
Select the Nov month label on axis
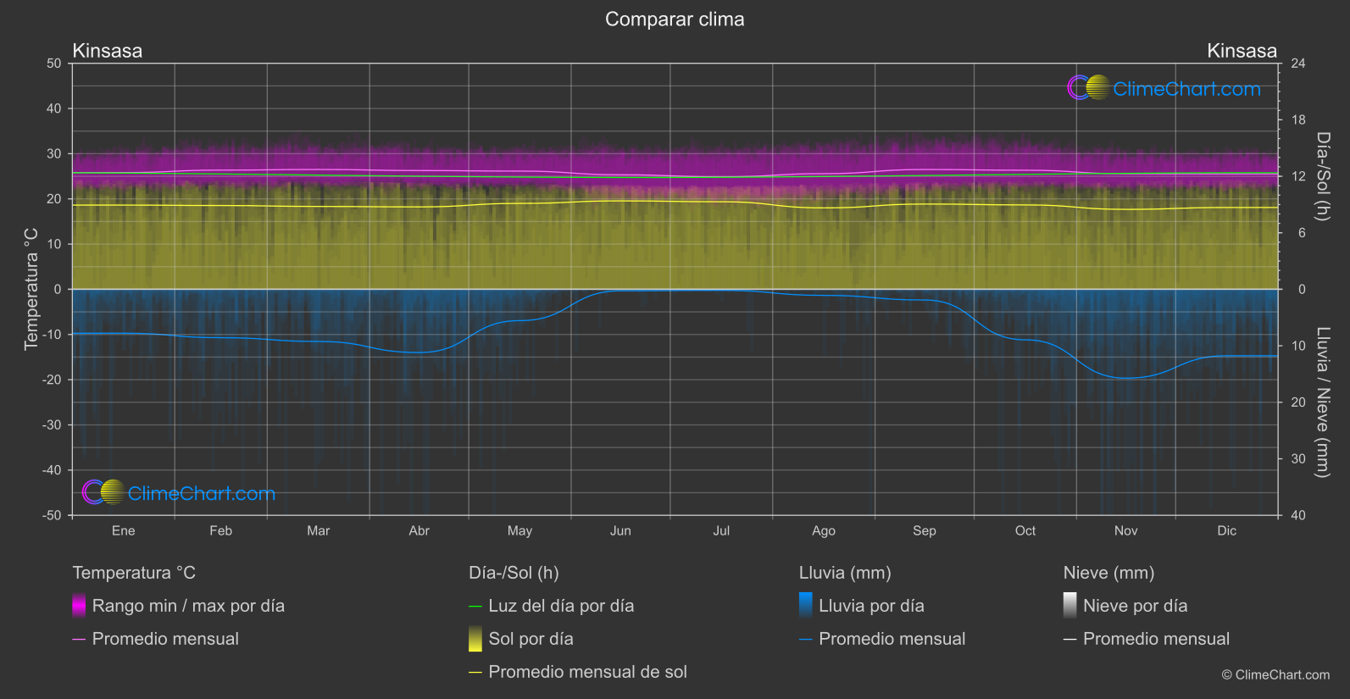tap(1125, 530)
